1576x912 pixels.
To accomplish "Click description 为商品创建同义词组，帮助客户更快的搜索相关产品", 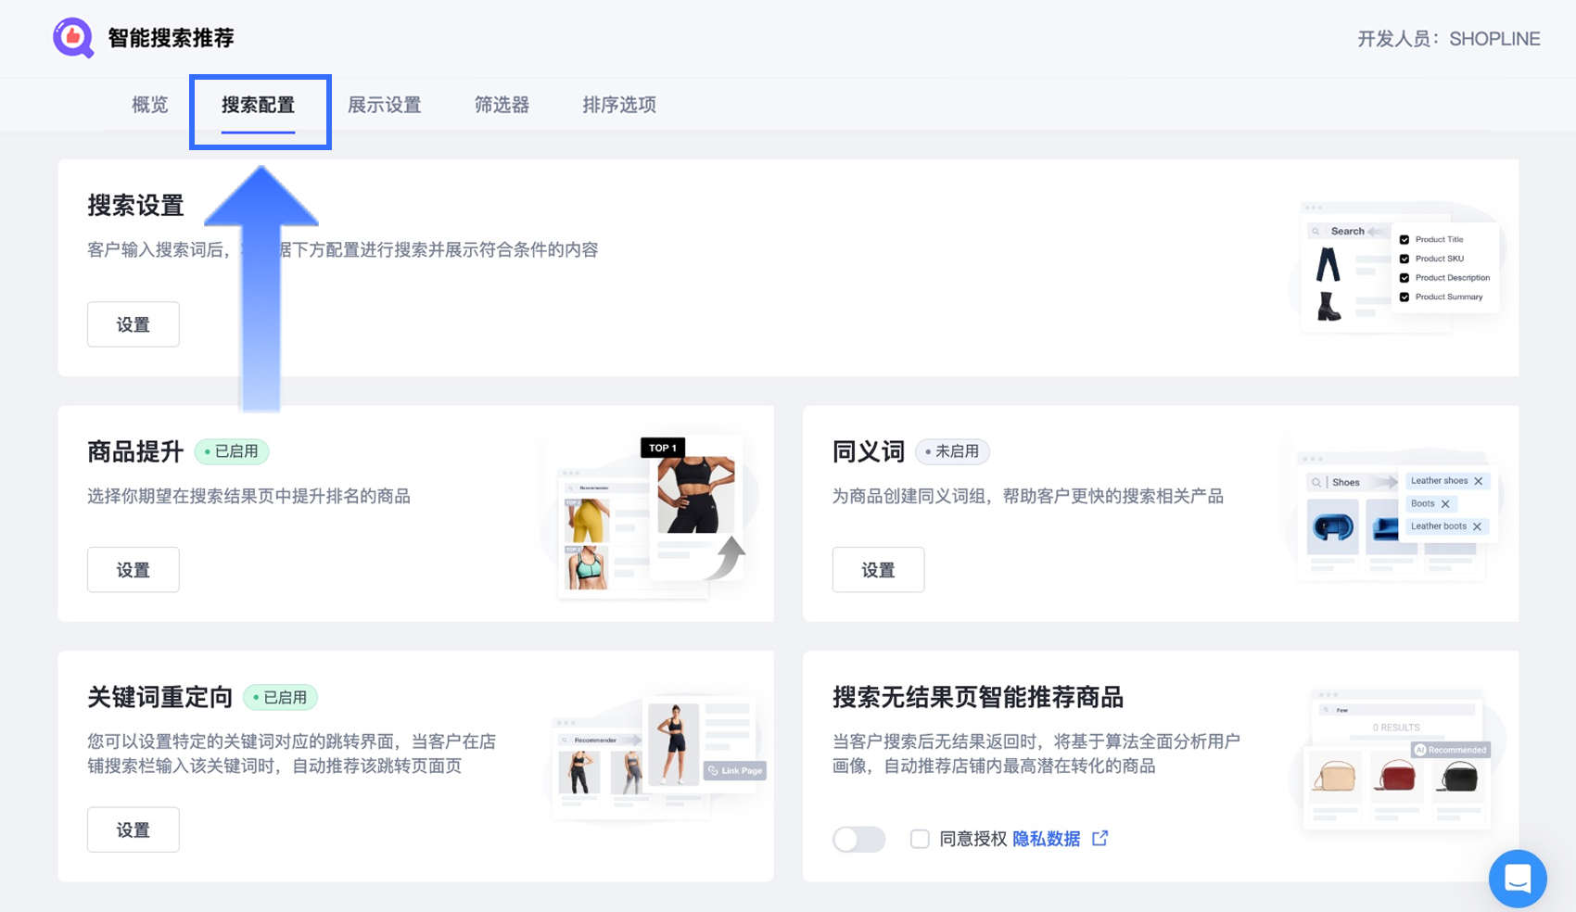I will [x=1028, y=497].
